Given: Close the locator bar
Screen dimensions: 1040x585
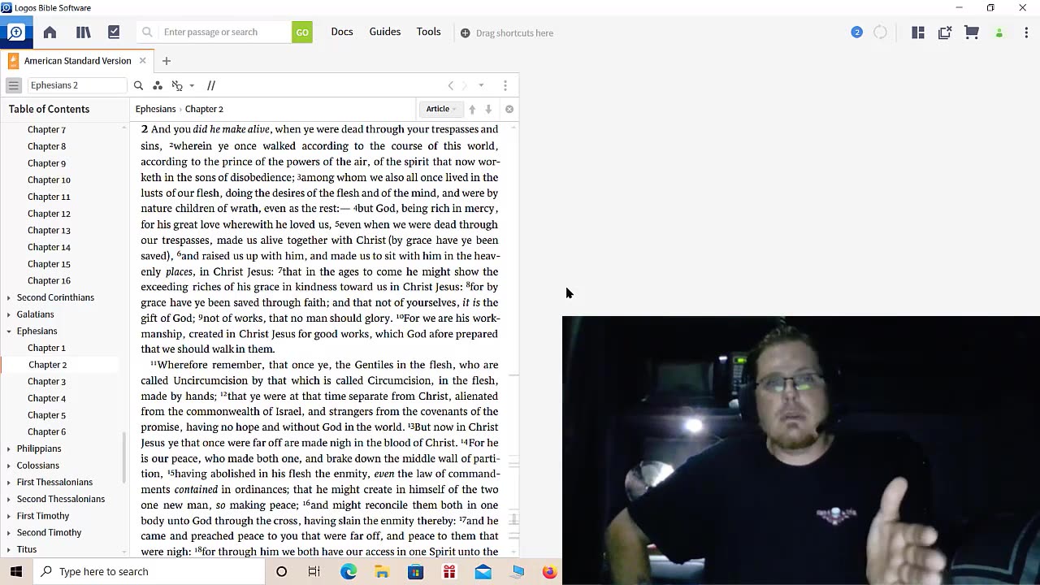Looking at the screenshot, I should [509, 109].
